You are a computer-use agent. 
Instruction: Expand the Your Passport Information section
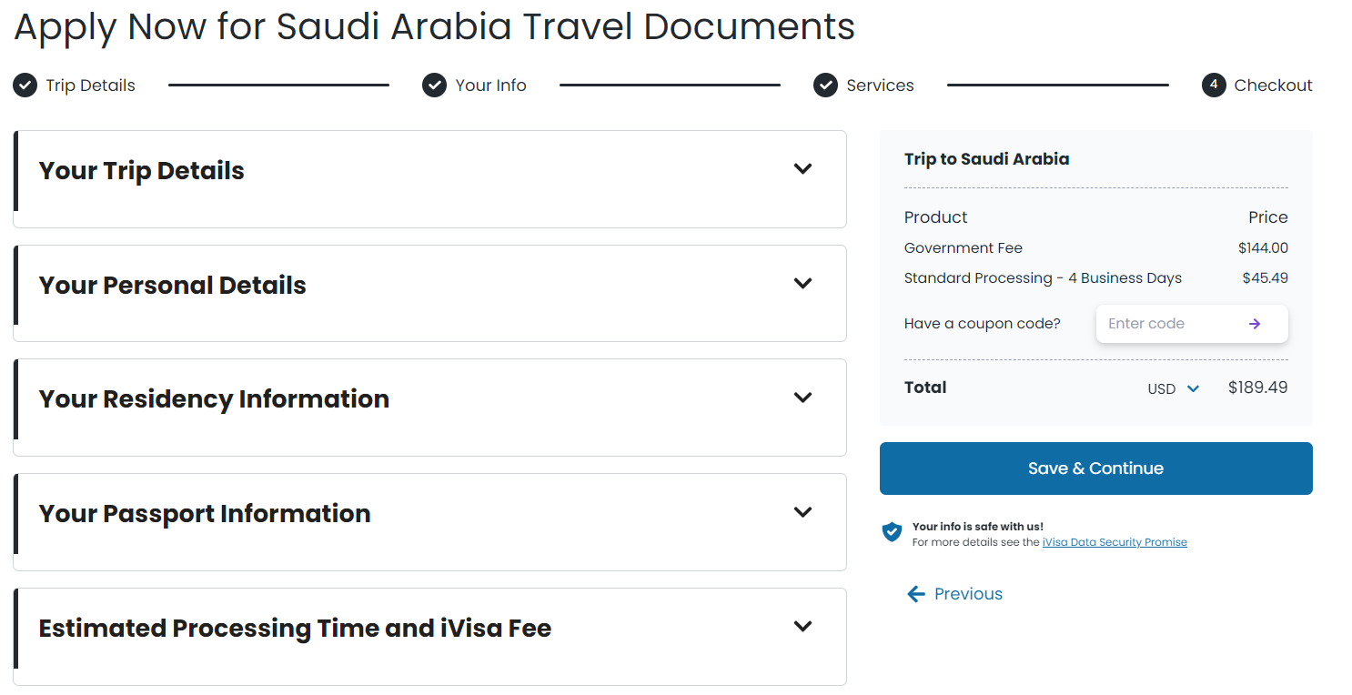(x=802, y=512)
